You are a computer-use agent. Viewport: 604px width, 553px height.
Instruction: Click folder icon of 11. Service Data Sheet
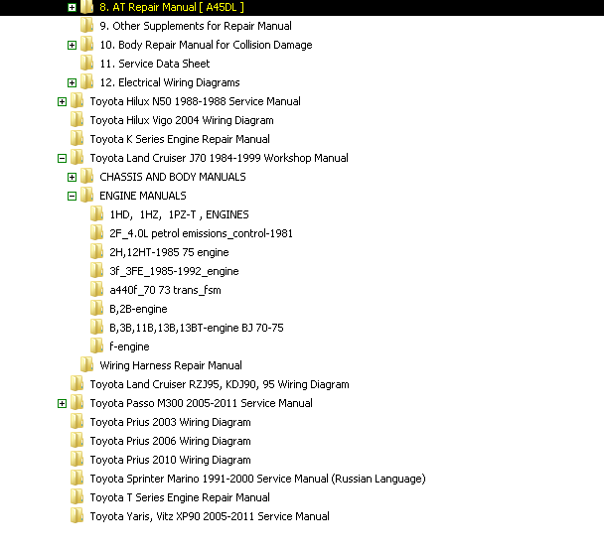pyautogui.click(x=87, y=64)
